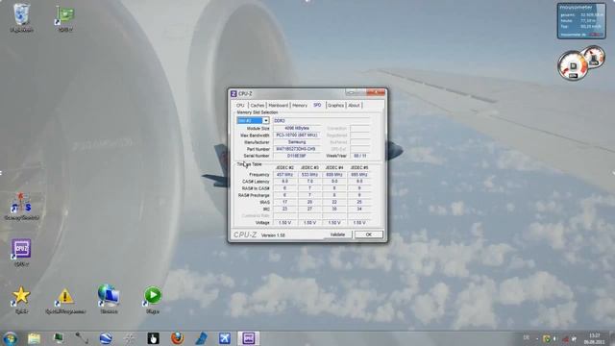Click the monitor taskbar icon

coord(59,338)
